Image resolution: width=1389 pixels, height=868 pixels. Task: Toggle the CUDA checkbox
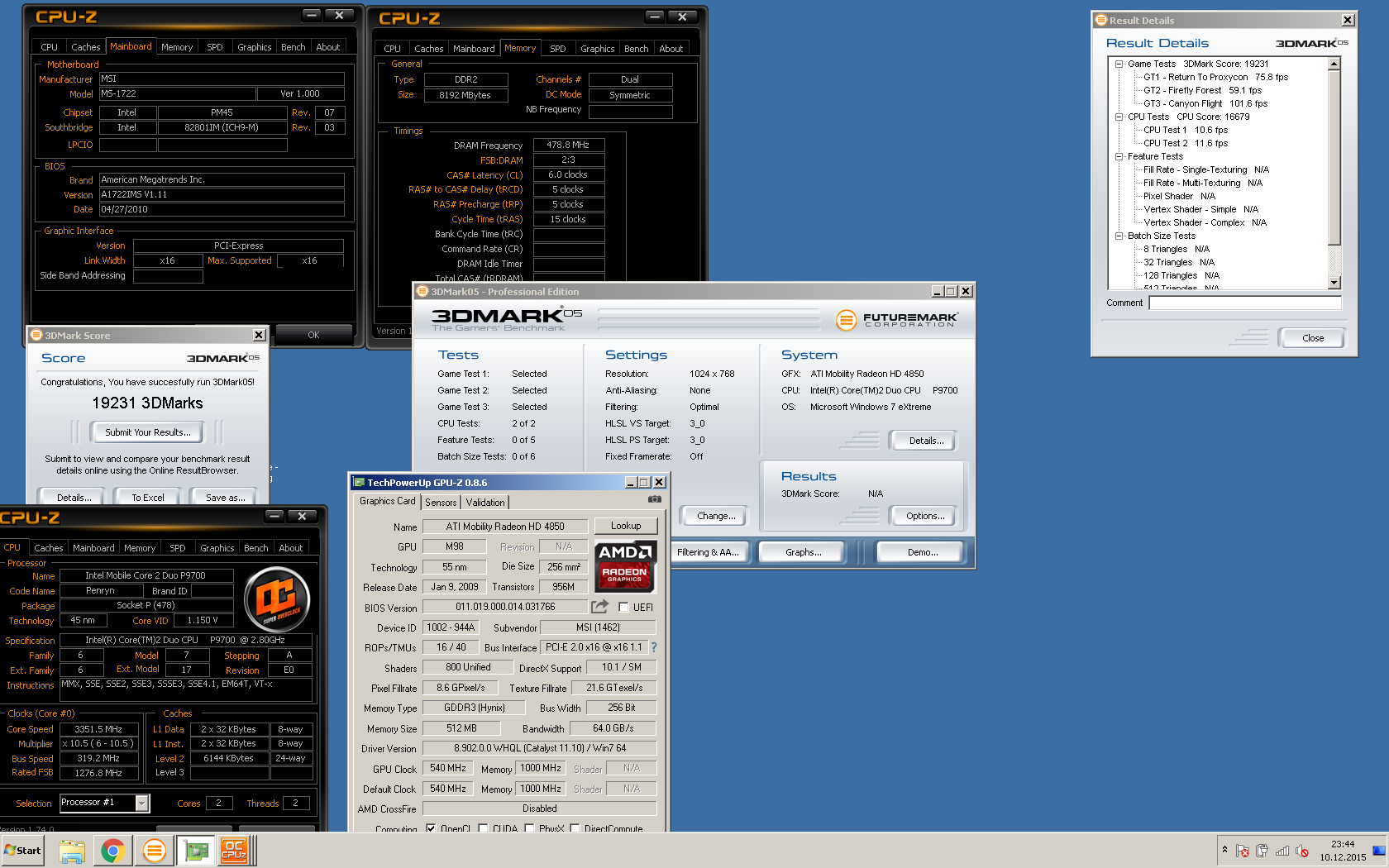483,827
